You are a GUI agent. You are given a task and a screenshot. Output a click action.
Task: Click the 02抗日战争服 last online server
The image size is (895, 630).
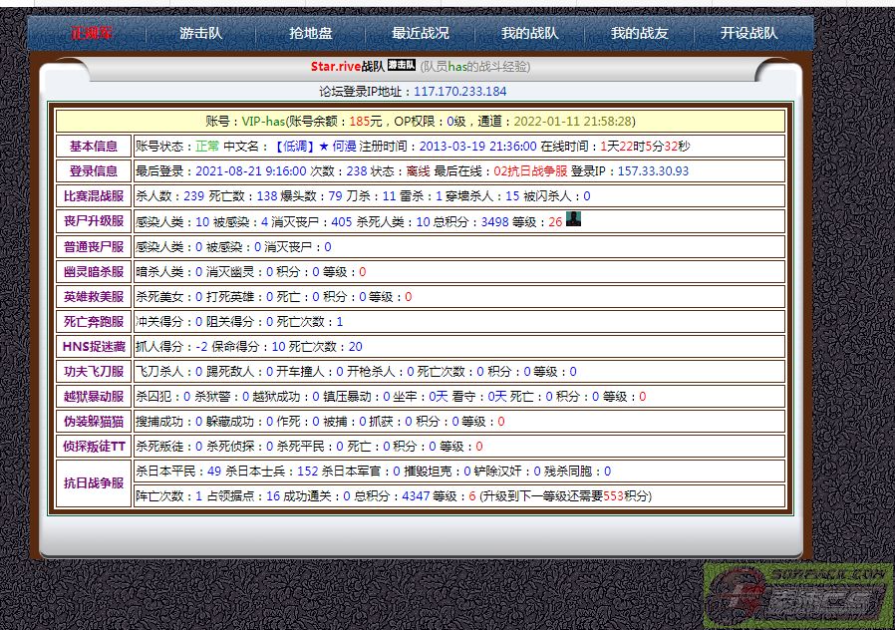[530, 171]
